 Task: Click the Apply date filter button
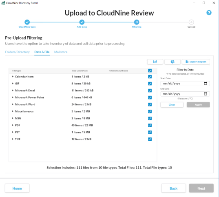[198, 105]
